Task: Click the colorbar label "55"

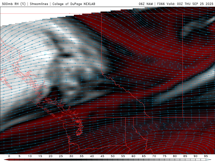Action: 123,156
